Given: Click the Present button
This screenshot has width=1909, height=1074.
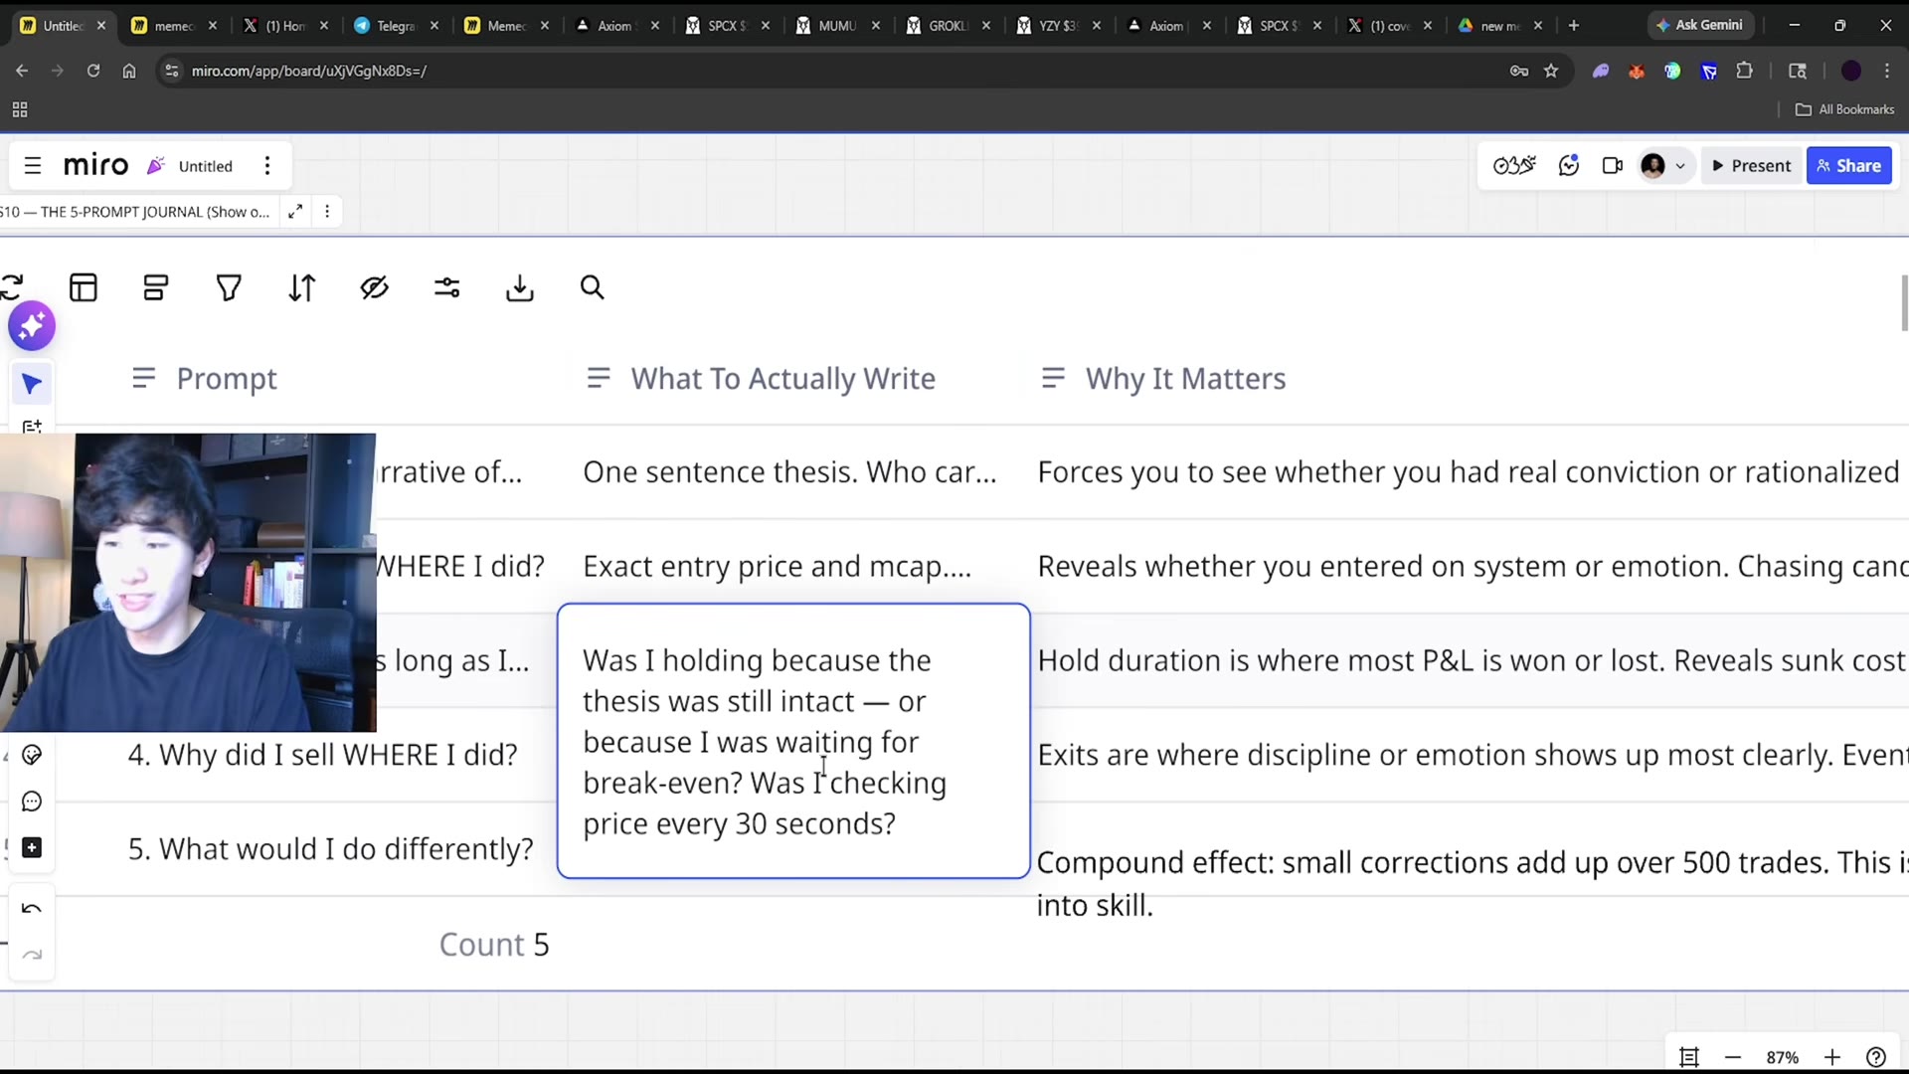Looking at the screenshot, I should pos(1752,166).
